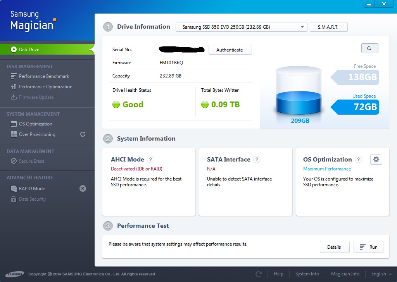Image resolution: width=397 pixels, height=282 pixels.
Task: Click Performance Benchmark bars icon
Action: pyautogui.click(x=14, y=76)
